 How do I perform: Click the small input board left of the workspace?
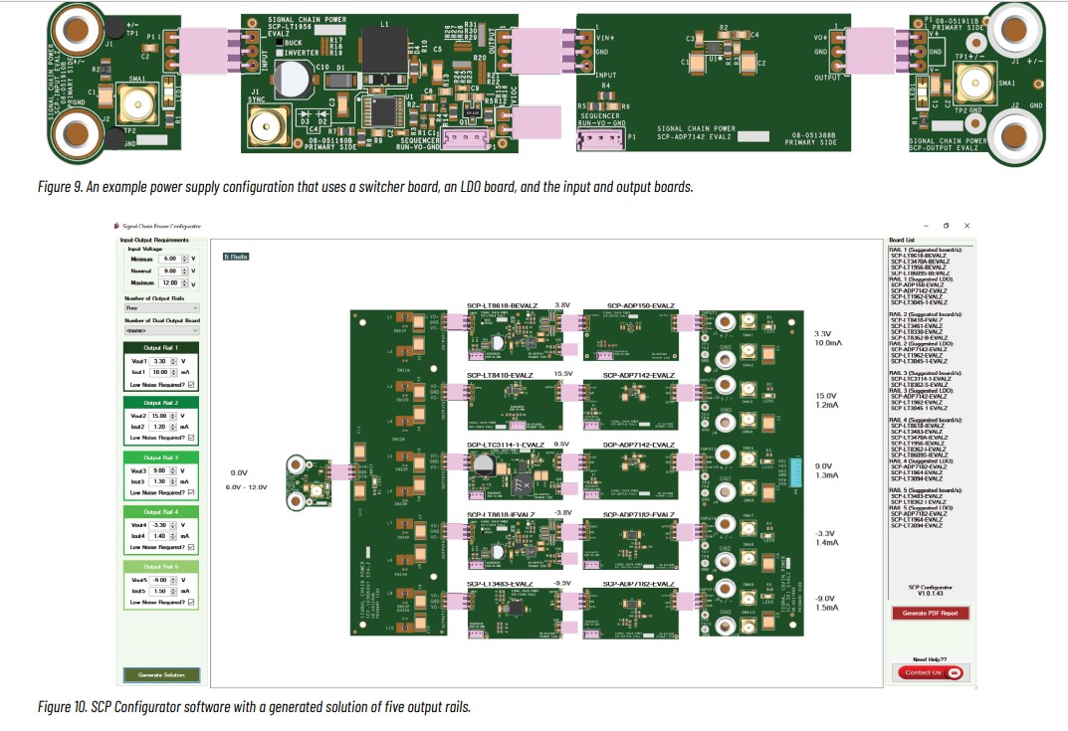click(308, 482)
